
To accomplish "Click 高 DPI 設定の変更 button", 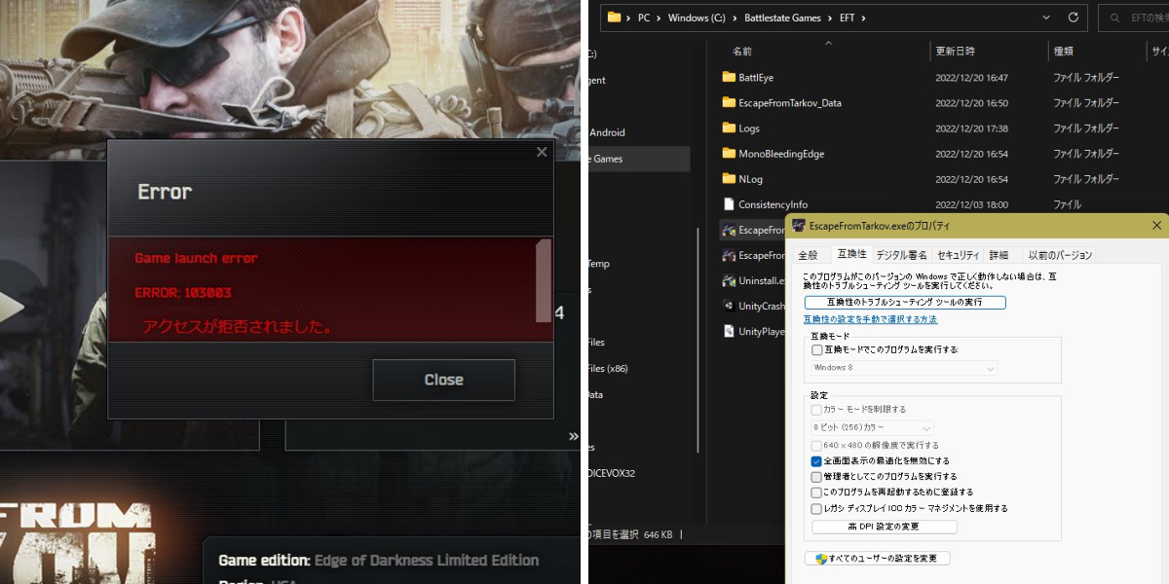I will coord(885,527).
